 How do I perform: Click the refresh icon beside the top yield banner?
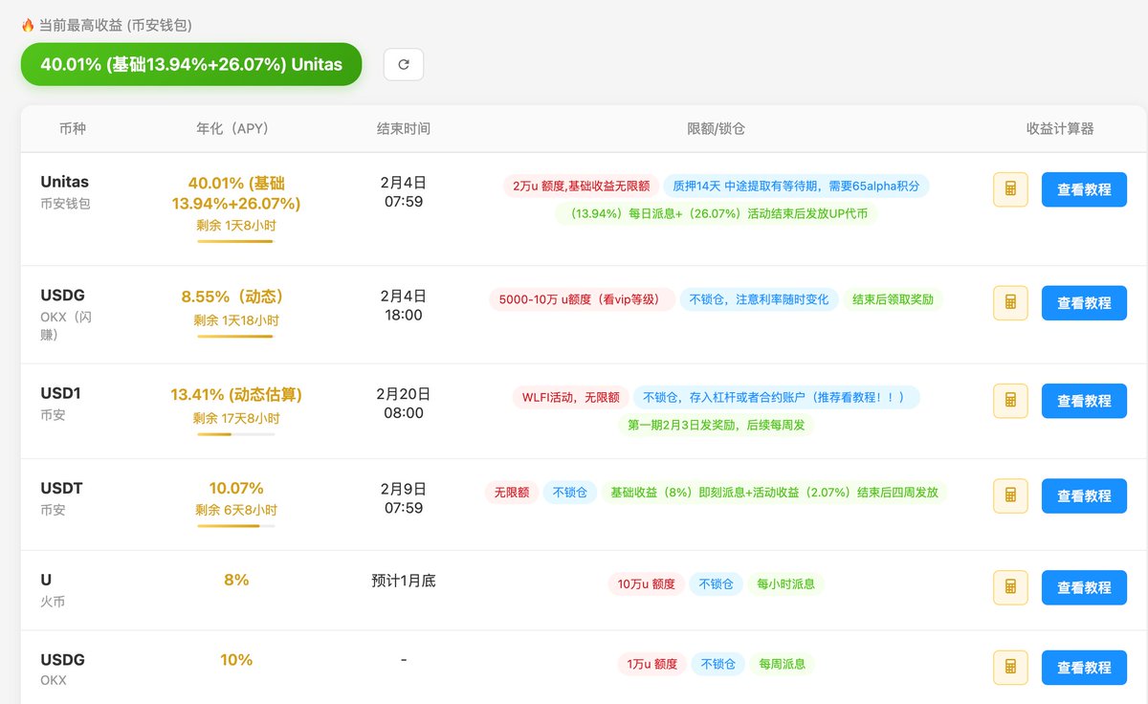403,64
